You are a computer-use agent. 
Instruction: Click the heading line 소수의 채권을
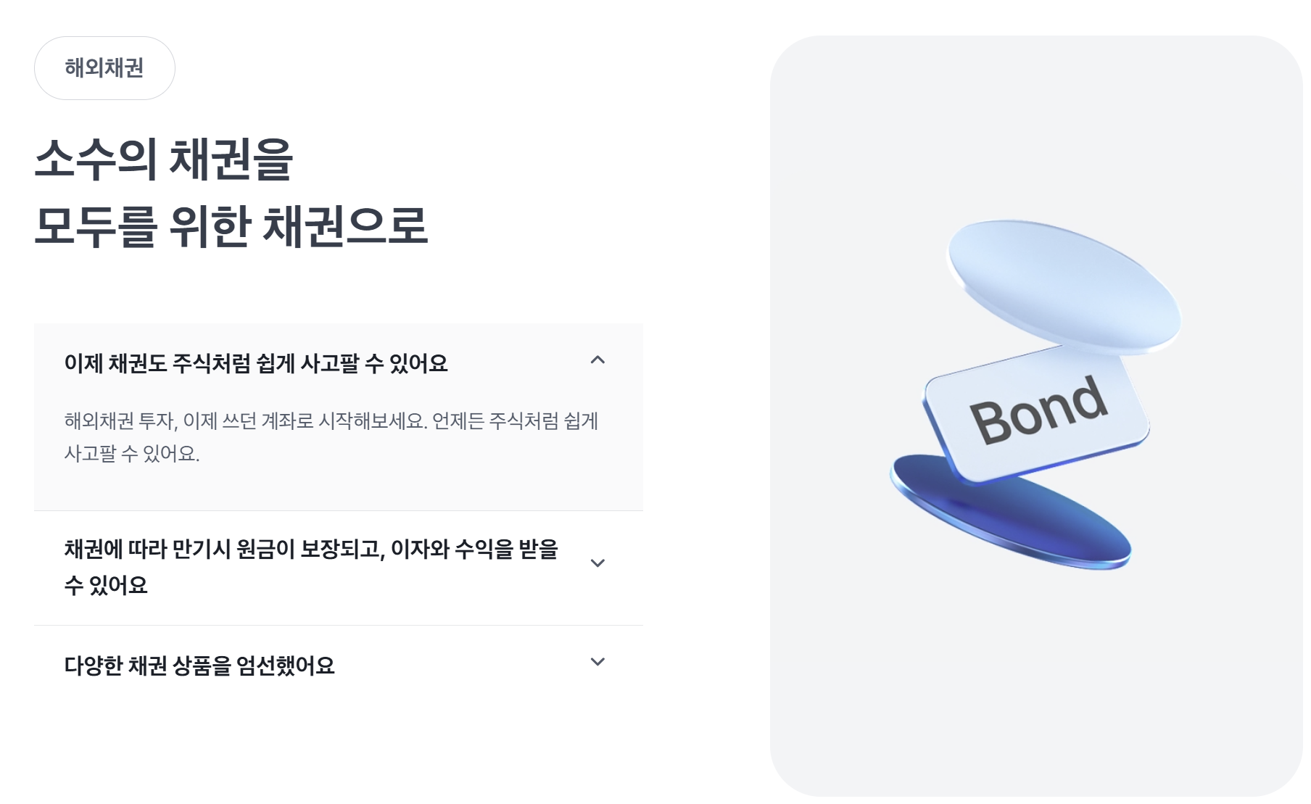164,159
